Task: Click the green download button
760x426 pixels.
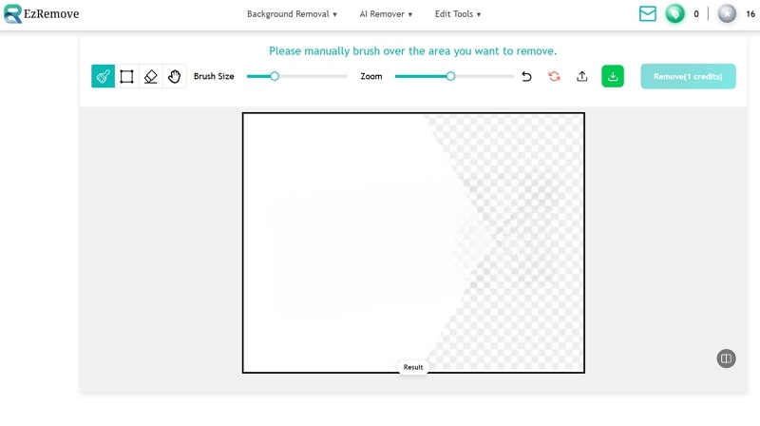Action: click(x=613, y=76)
